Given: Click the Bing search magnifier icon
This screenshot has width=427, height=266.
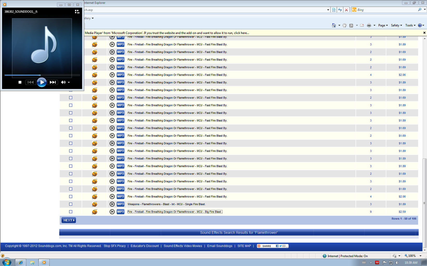Looking at the screenshot, I should pos(419,10).
